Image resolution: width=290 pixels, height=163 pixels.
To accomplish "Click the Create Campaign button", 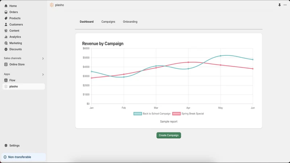I will [169, 135].
